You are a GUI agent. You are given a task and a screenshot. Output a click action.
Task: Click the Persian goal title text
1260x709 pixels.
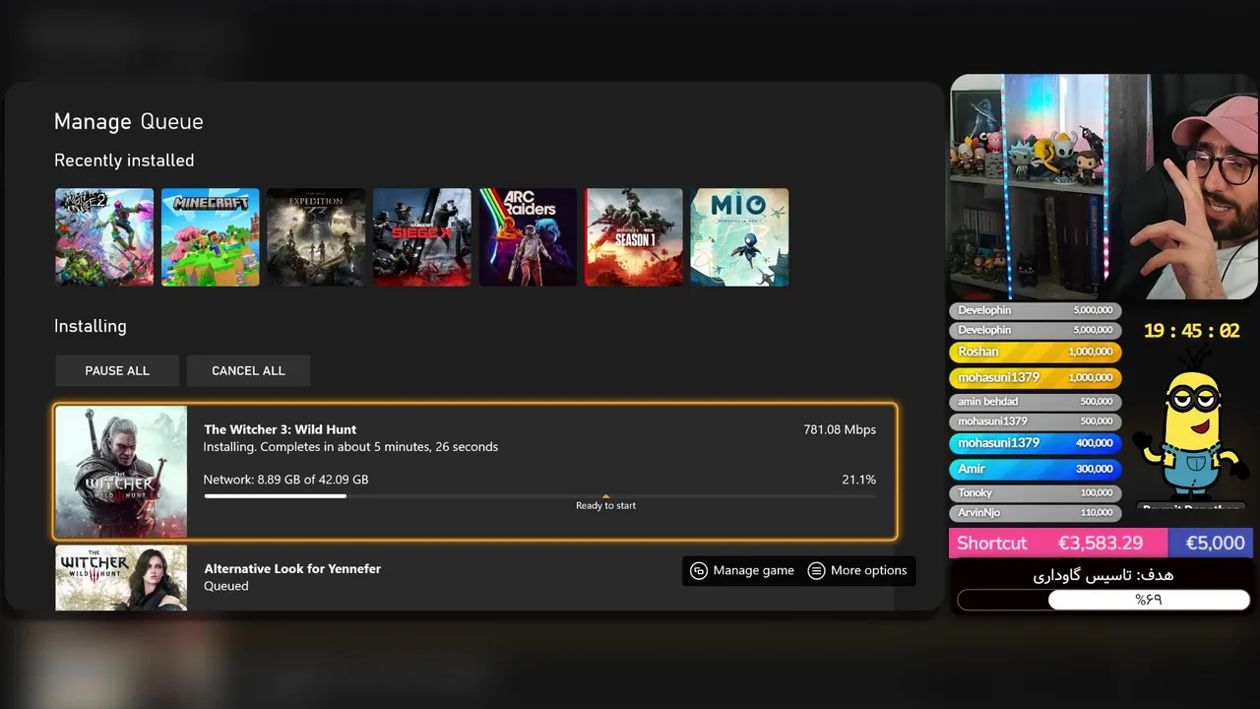(1103, 575)
